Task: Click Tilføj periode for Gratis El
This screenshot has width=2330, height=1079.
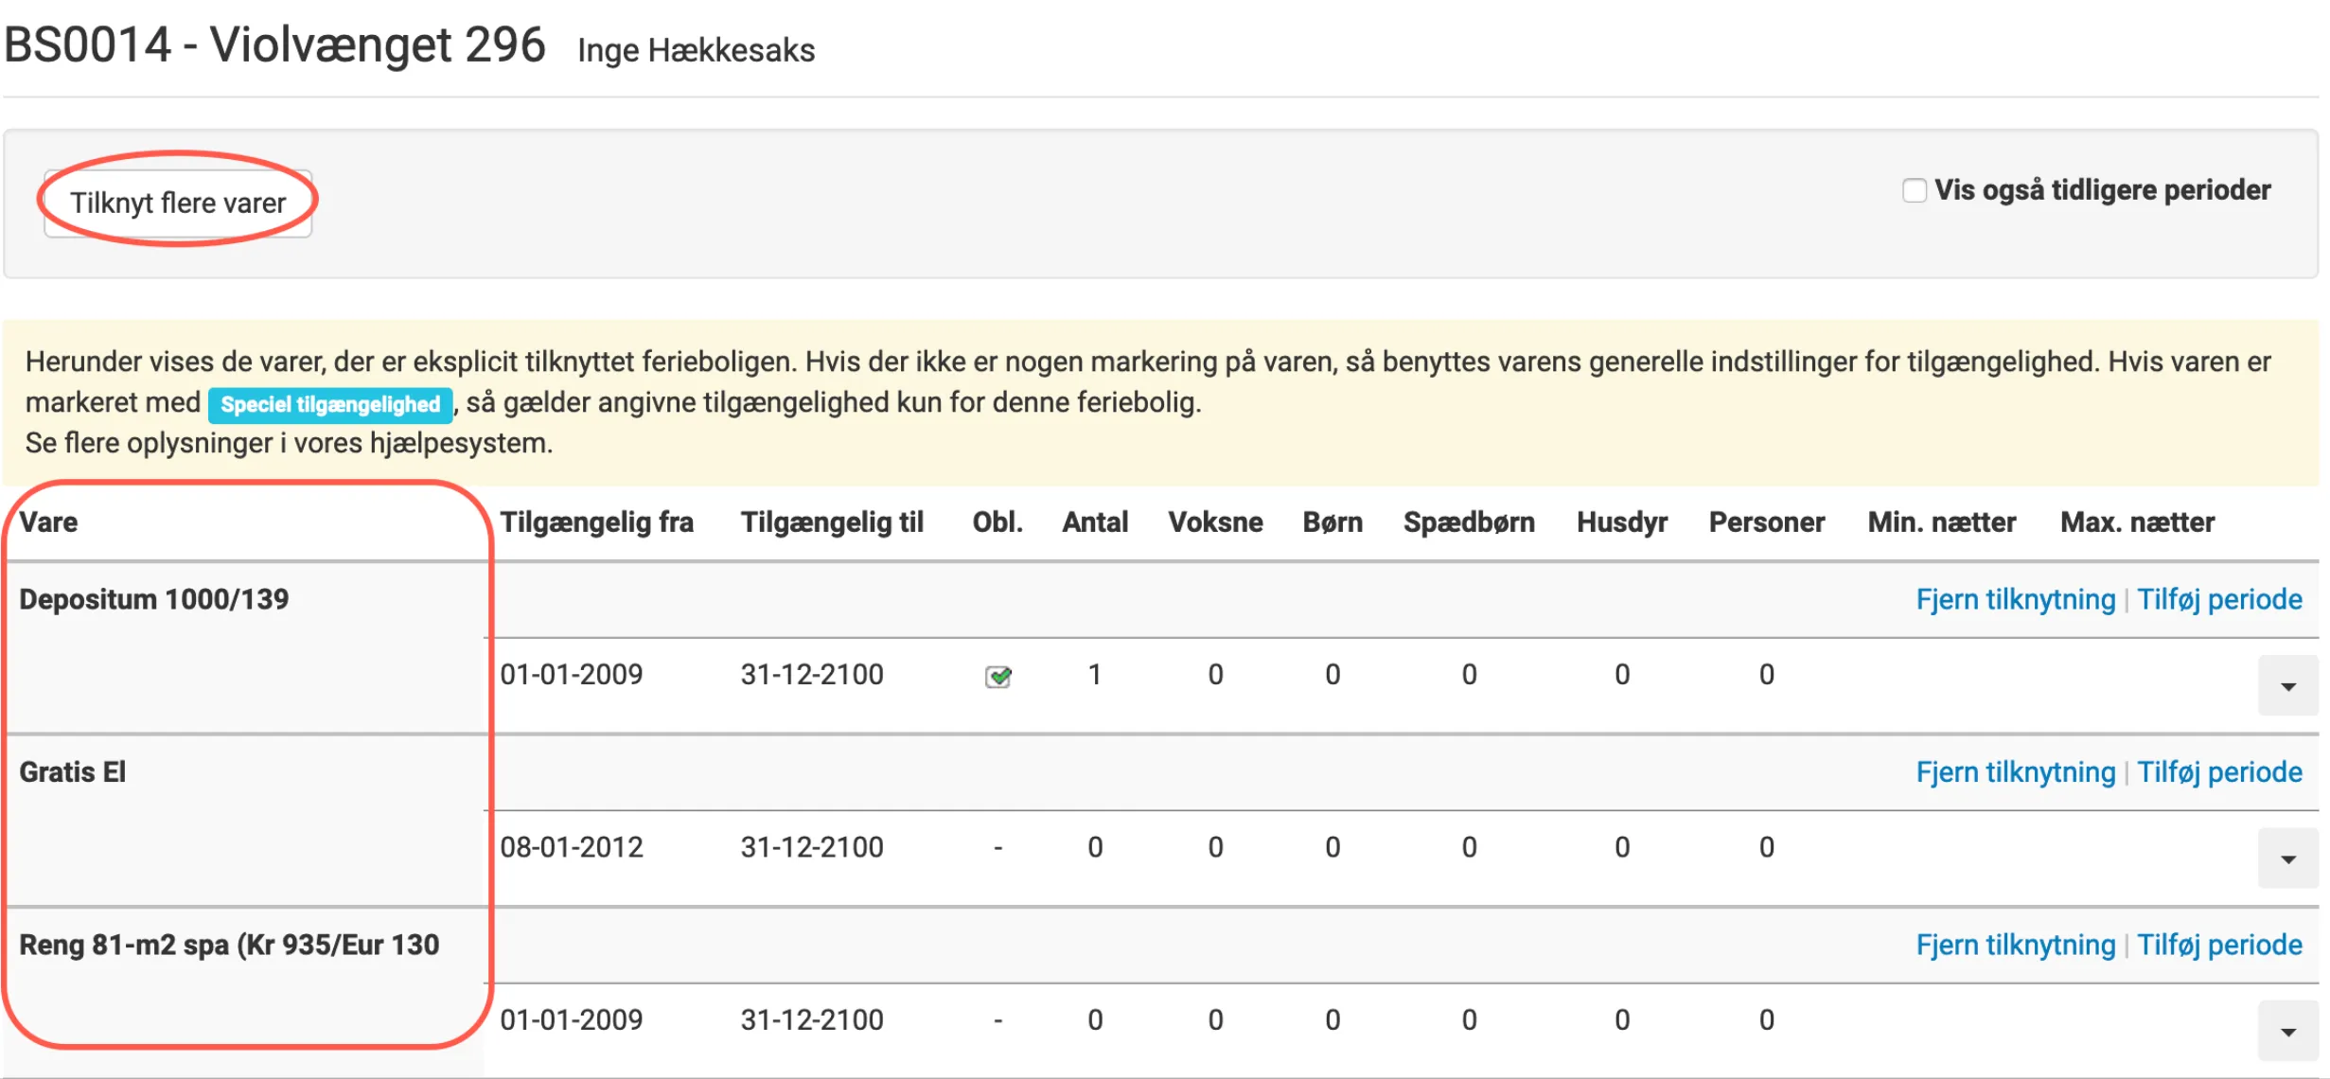Action: 2219,772
